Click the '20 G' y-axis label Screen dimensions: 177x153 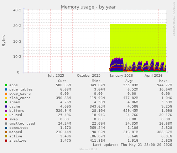(17, 41)
